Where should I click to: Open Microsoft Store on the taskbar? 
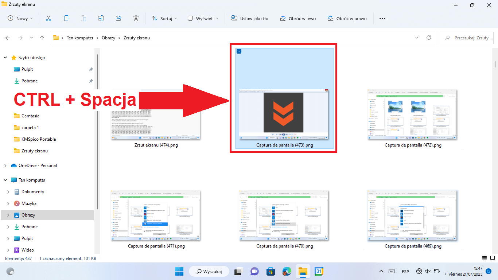[x=271, y=271]
